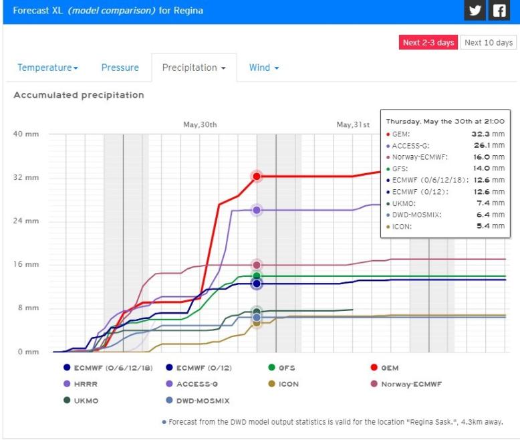Image resolution: width=520 pixels, height=440 pixels.
Task: Click the light blue DWD-MOSMIX data point marker
Action: point(257,318)
